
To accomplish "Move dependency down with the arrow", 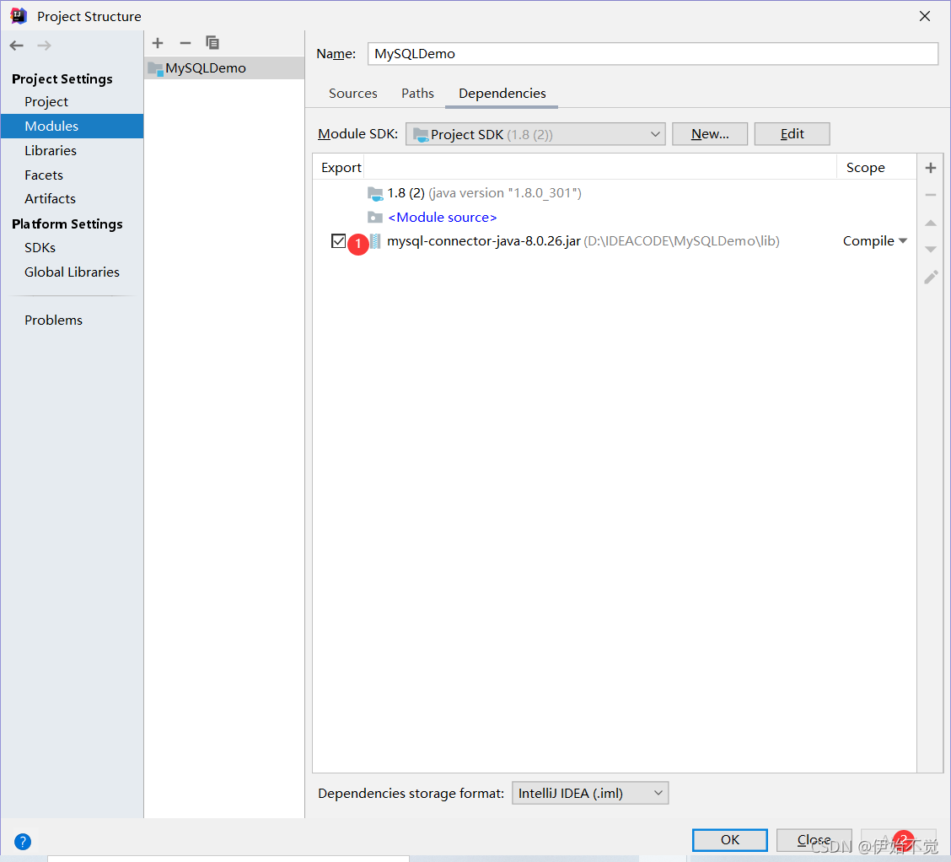I will coord(931,250).
